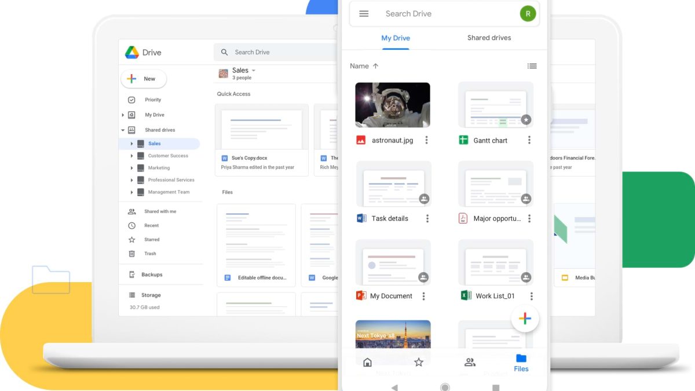This screenshot has height=391, width=695.
Task: Expand the My Drive tree arrow
Action: (x=123, y=115)
